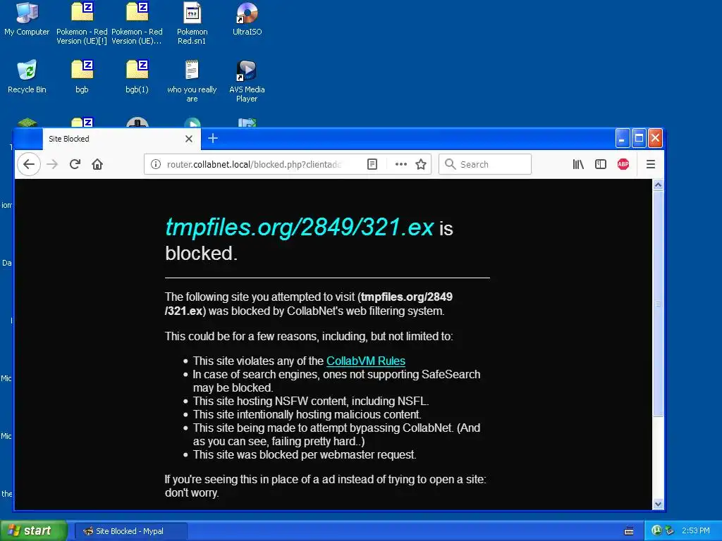
Task: Close the Site Blocked tab
Action: pyautogui.click(x=189, y=139)
